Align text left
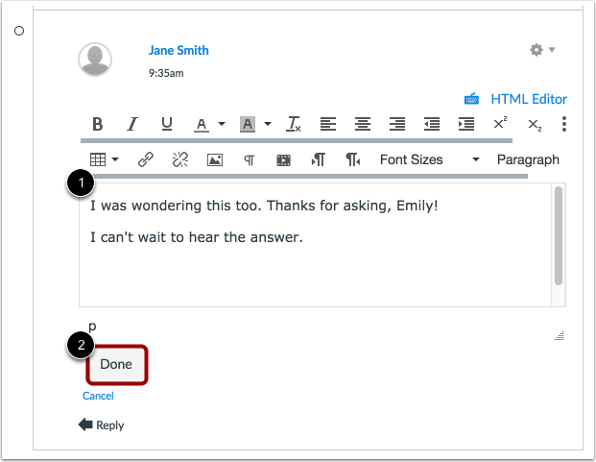596x462 pixels. click(x=328, y=124)
